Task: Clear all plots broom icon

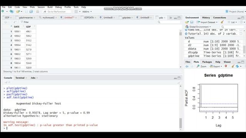Action: point(233,66)
